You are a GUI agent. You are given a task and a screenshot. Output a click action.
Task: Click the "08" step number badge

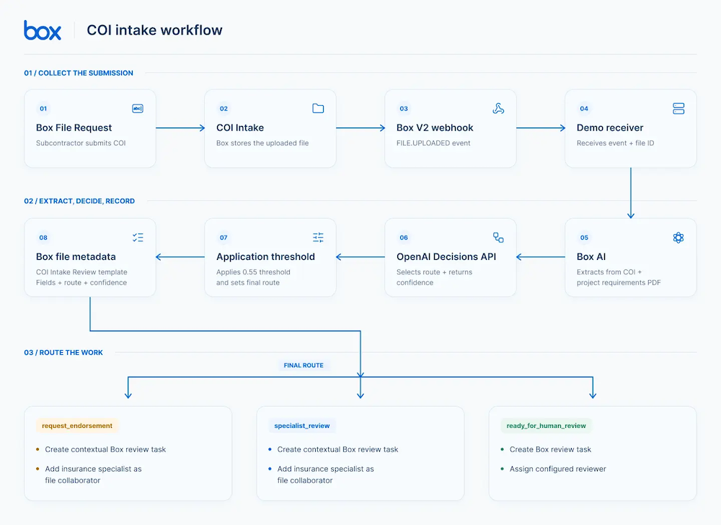43,238
